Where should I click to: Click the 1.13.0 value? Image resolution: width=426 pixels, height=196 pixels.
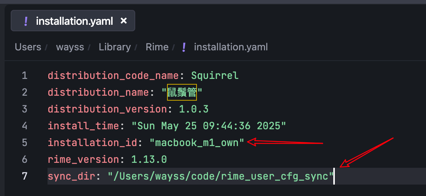point(149,159)
